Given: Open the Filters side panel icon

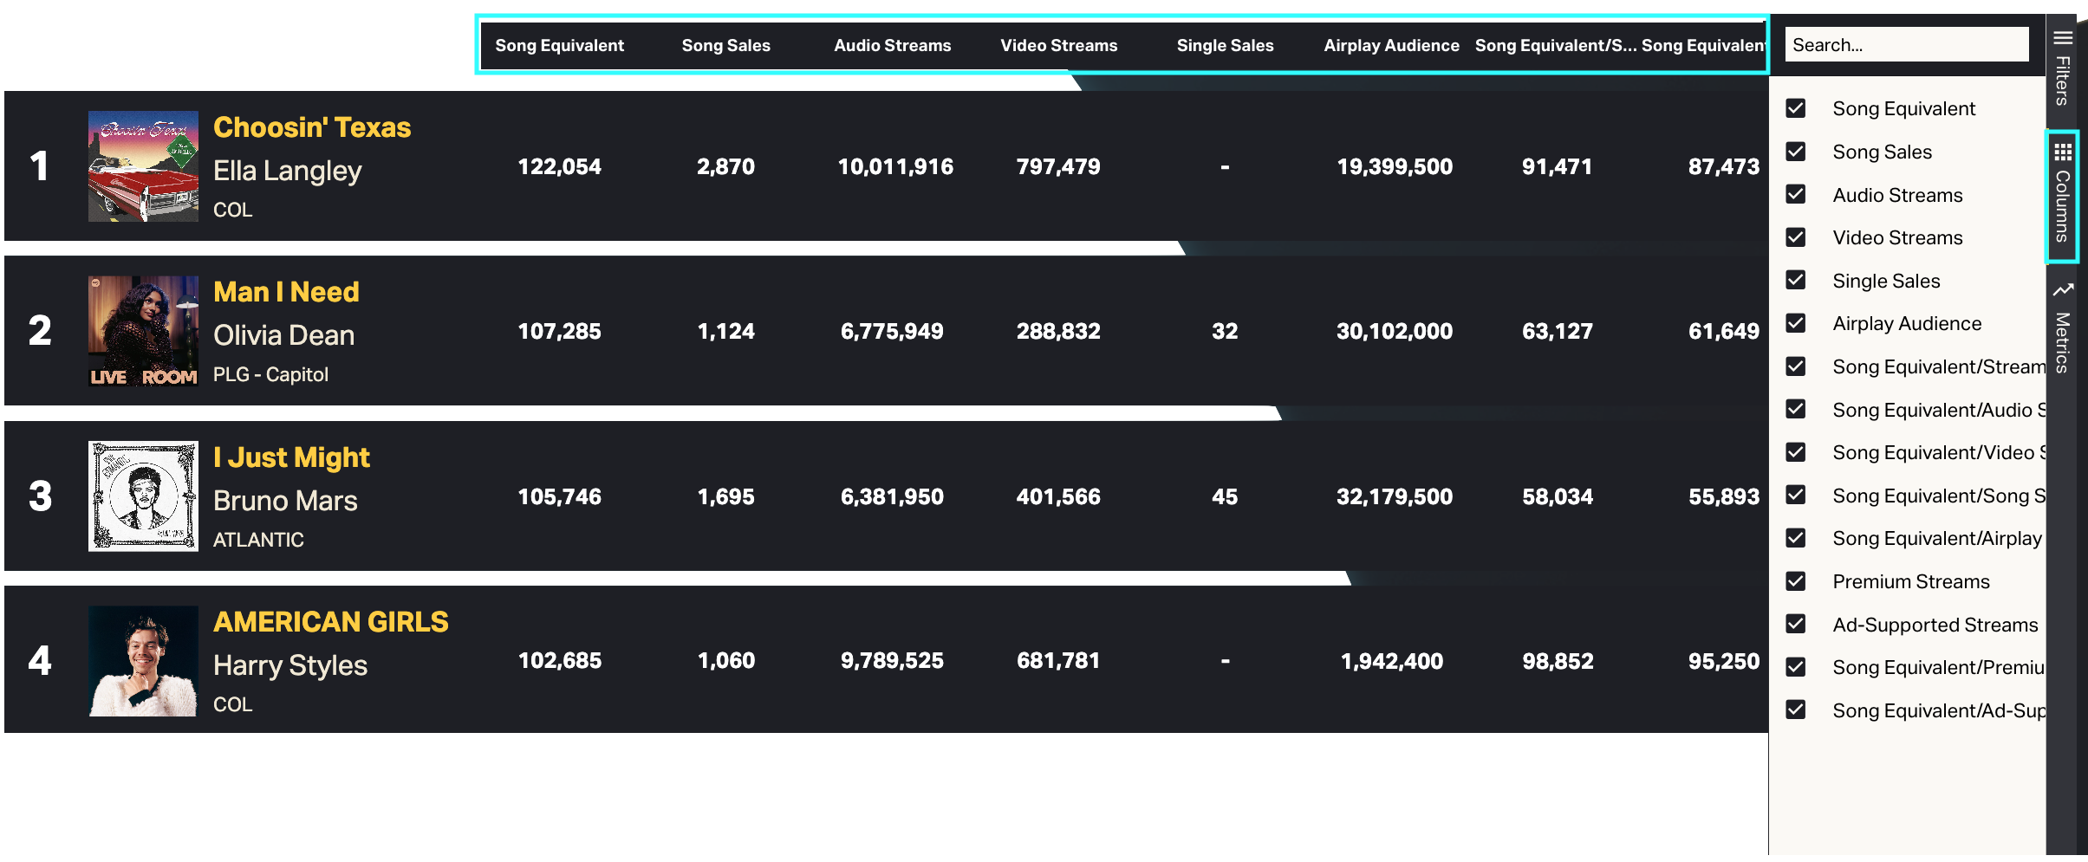Looking at the screenshot, I should (x=2063, y=38).
